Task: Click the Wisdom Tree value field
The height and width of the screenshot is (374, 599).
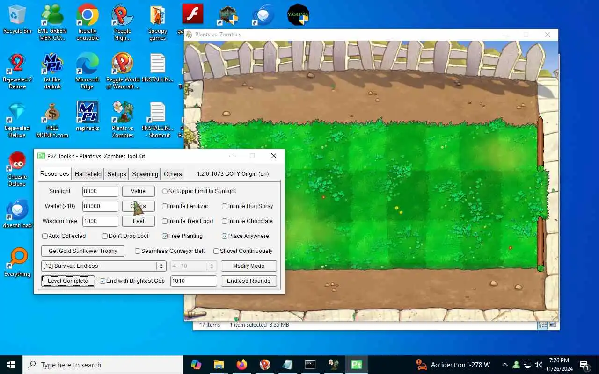Action: click(x=100, y=221)
